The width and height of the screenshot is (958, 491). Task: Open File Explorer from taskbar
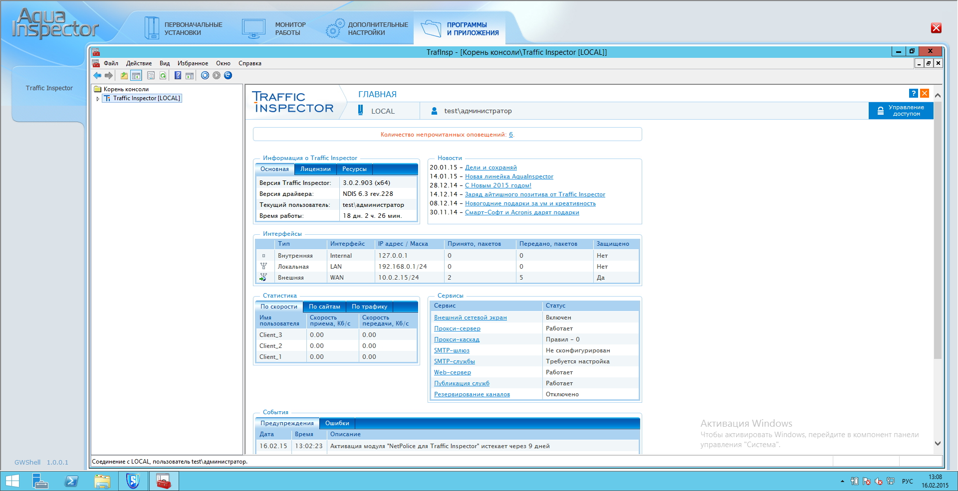[x=102, y=481]
